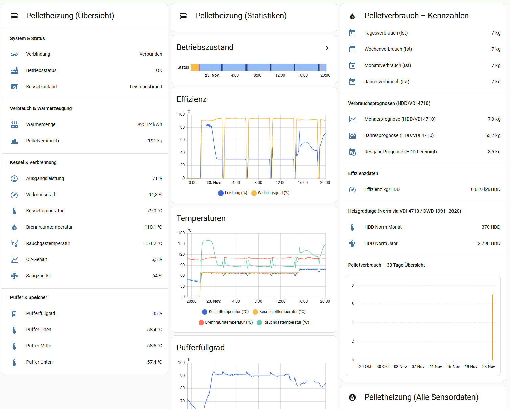Open the Jahresprognose (HDD/VDI 4710) entry
This screenshot has width=510, height=409.
coord(424,136)
